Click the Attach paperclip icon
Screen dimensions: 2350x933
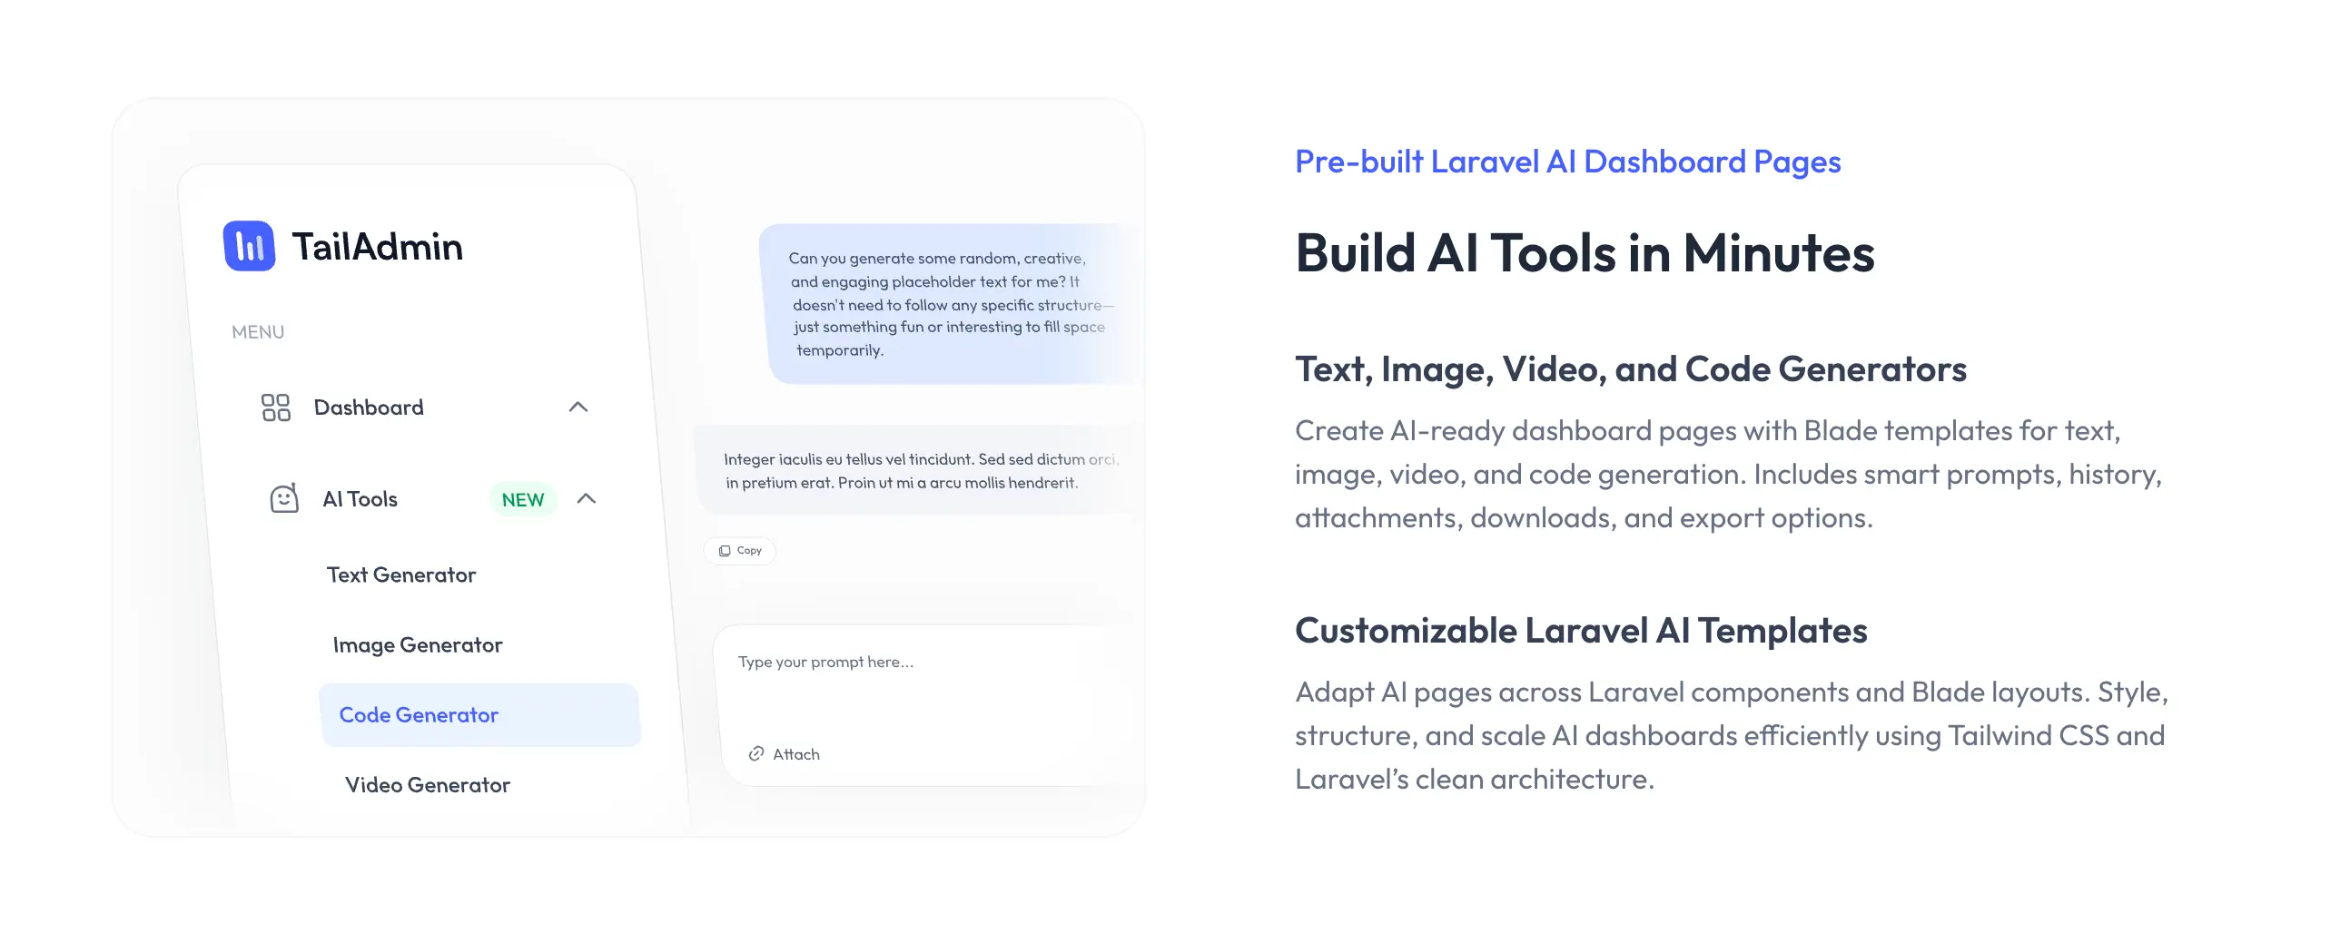coord(754,753)
